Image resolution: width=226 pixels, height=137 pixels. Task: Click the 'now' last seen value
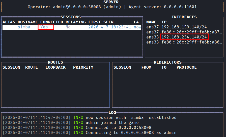coord(137,27)
